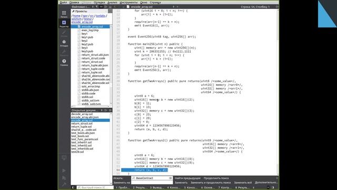Go back in editor navigation history
This screenshot has height=190, width=337.
point(115,7)
